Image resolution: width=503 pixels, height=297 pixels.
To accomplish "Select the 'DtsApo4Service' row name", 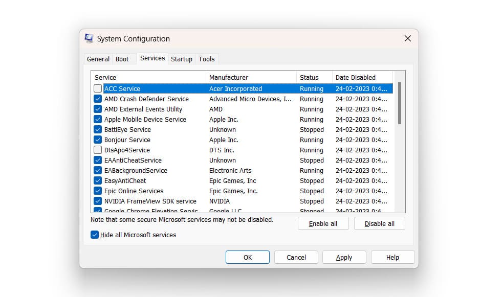I will [x=127, y=150].
